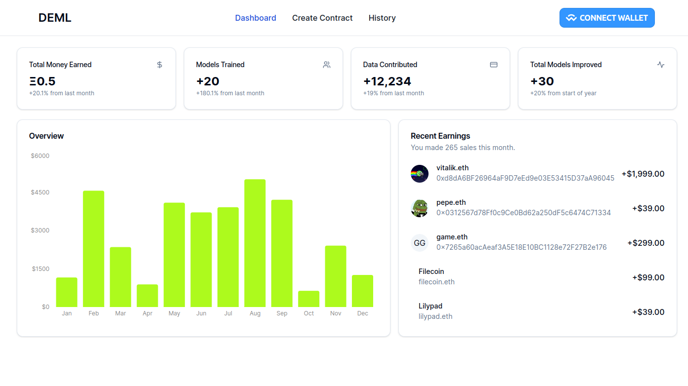This screenshot has height=386, width=688.
Task: Click the DEML logo
Action: [55, 18]
